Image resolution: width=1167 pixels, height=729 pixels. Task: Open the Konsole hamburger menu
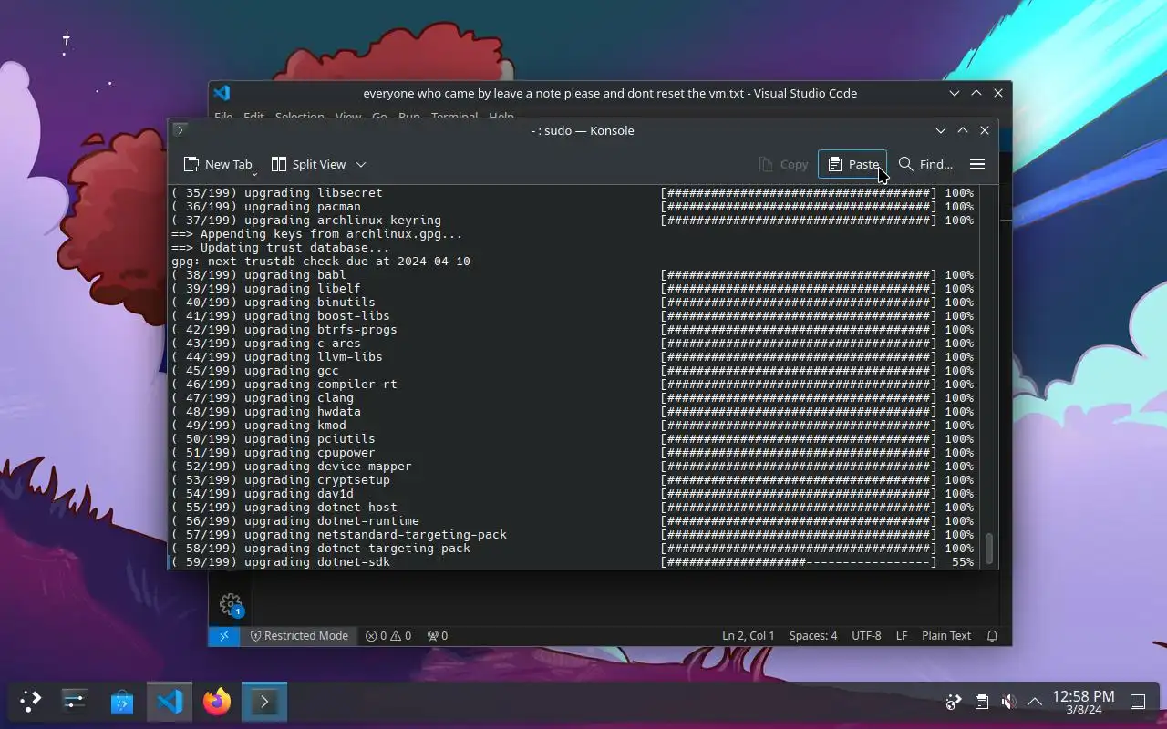[x=977, y=164]
